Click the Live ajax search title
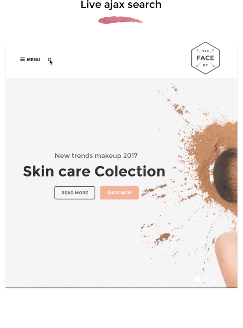The image size is (243, 328). 121,5
